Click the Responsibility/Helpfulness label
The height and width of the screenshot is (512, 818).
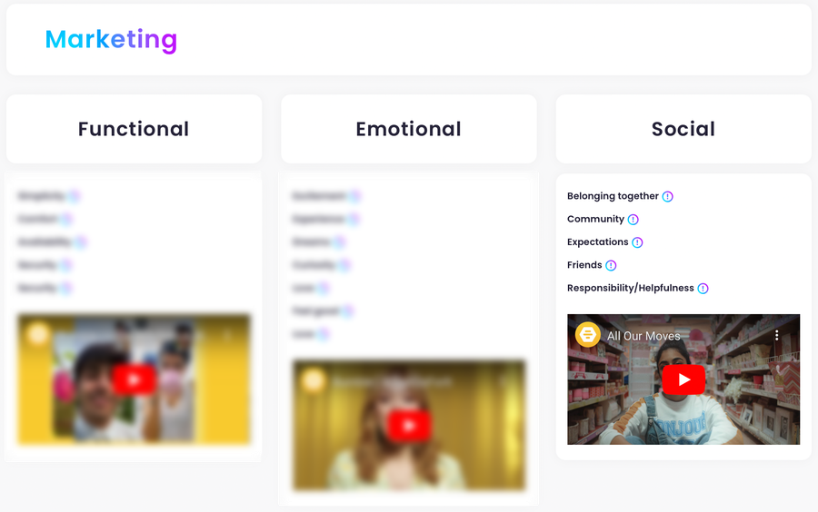pos(630,288)
